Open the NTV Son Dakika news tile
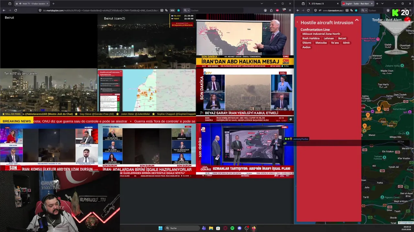Screen dimensions: 414x232 (245, 95)
